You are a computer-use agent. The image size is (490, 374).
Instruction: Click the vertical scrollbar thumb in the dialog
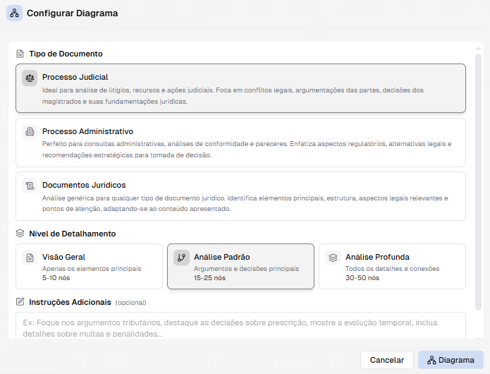point(478,182)
